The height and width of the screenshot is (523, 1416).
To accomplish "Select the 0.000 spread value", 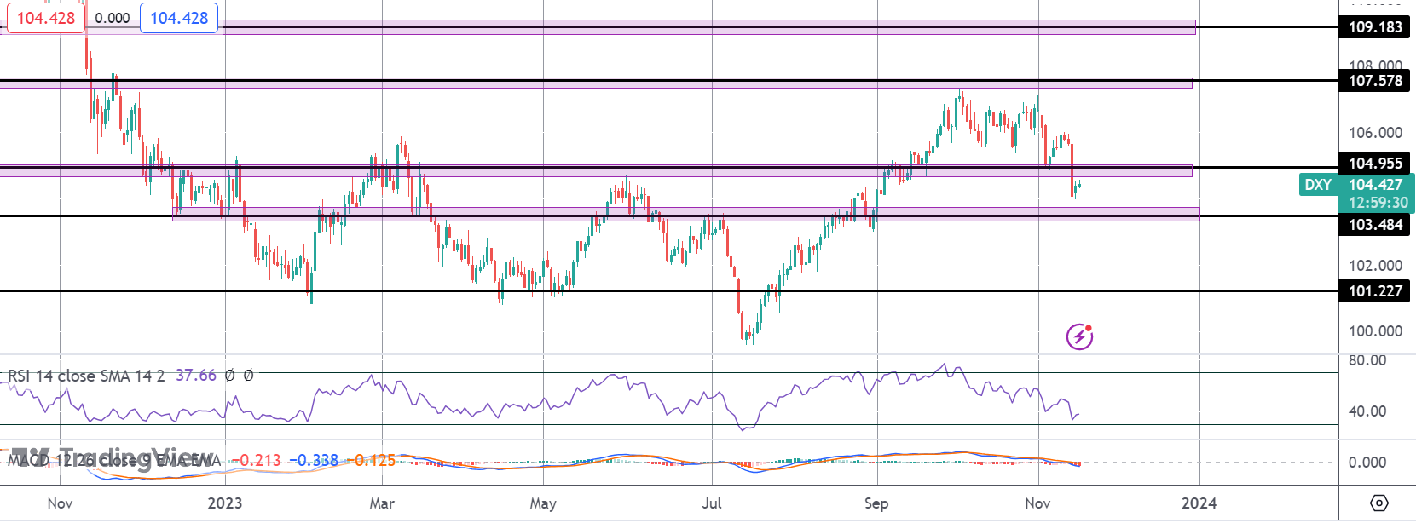I will click(113, 18).
